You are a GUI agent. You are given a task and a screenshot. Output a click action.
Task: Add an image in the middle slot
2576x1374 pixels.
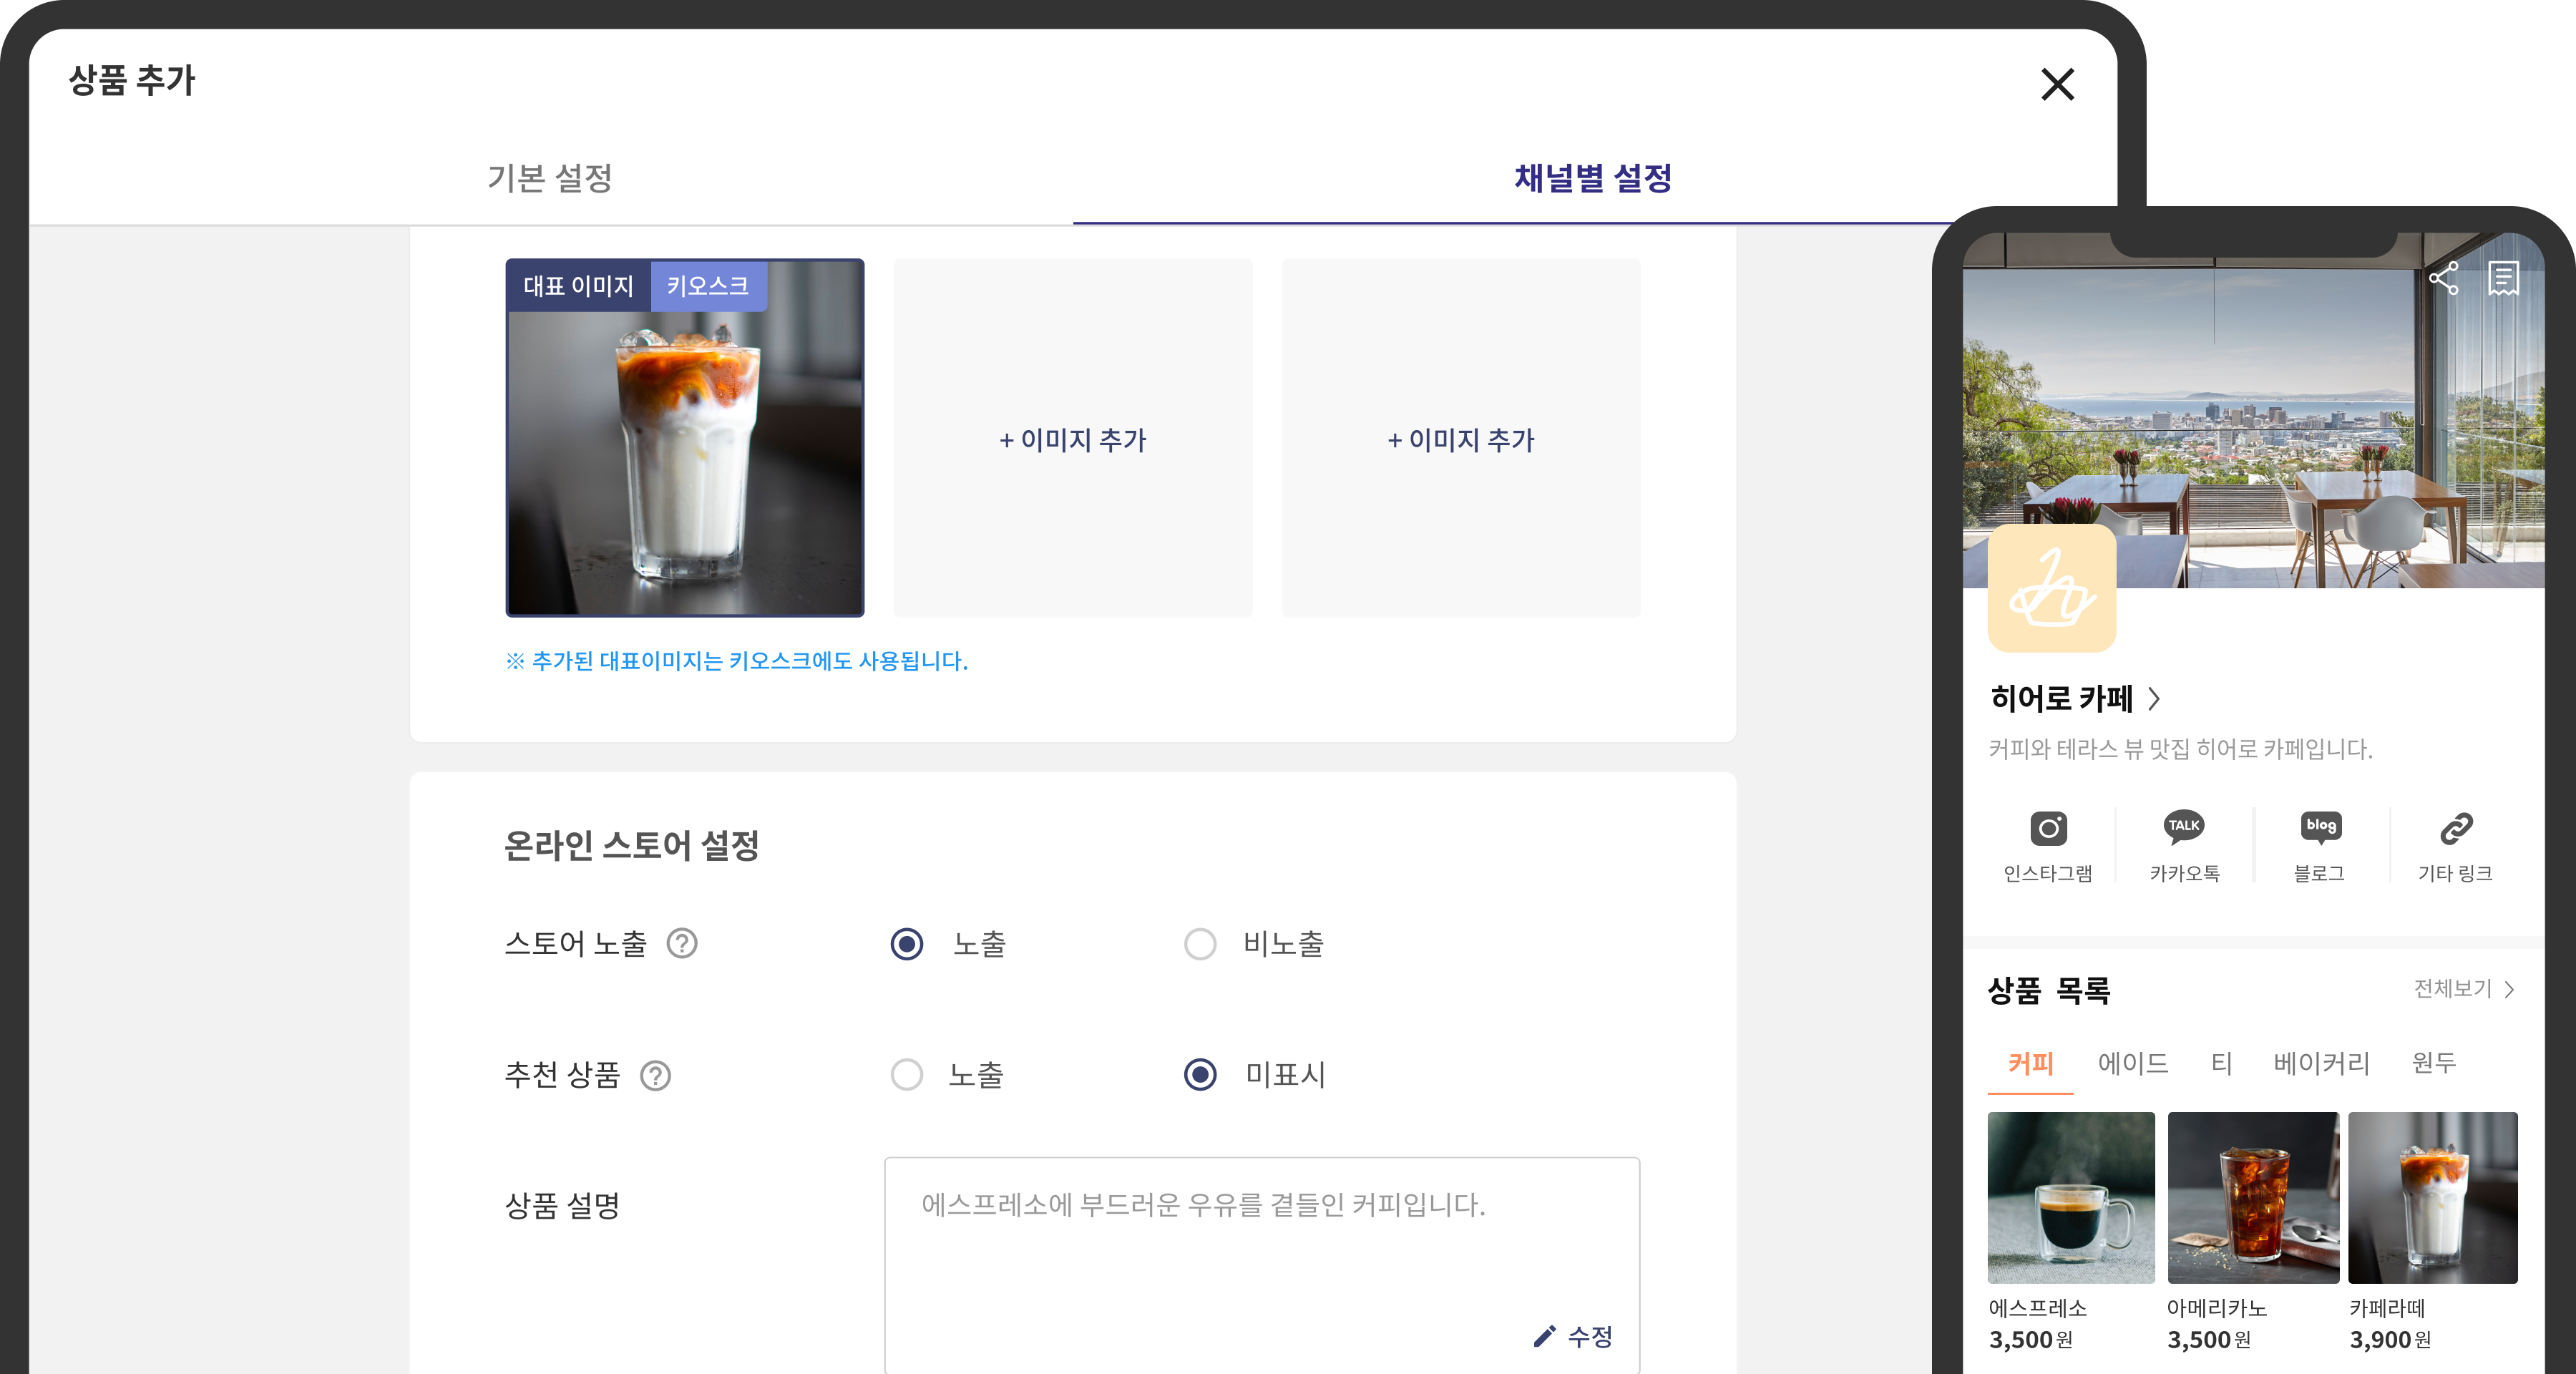pos(1072,438)
